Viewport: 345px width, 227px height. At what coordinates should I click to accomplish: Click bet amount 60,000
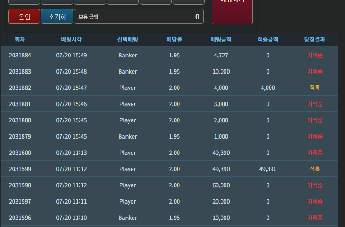(x=221, y=185)
